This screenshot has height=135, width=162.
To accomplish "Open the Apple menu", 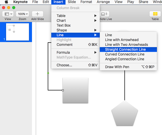I will coord(6,2).
